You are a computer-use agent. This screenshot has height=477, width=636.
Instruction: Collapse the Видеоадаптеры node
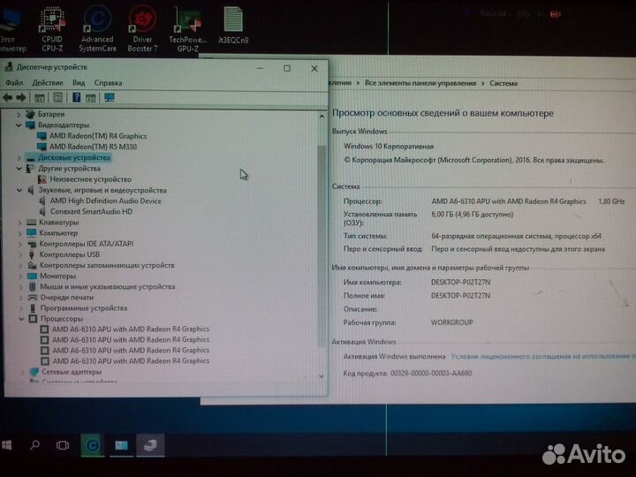pos(19,125)
